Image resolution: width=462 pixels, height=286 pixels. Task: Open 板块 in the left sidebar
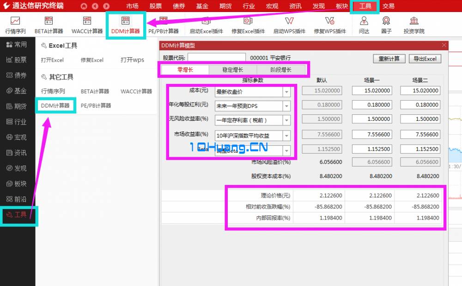click(17, 184)
